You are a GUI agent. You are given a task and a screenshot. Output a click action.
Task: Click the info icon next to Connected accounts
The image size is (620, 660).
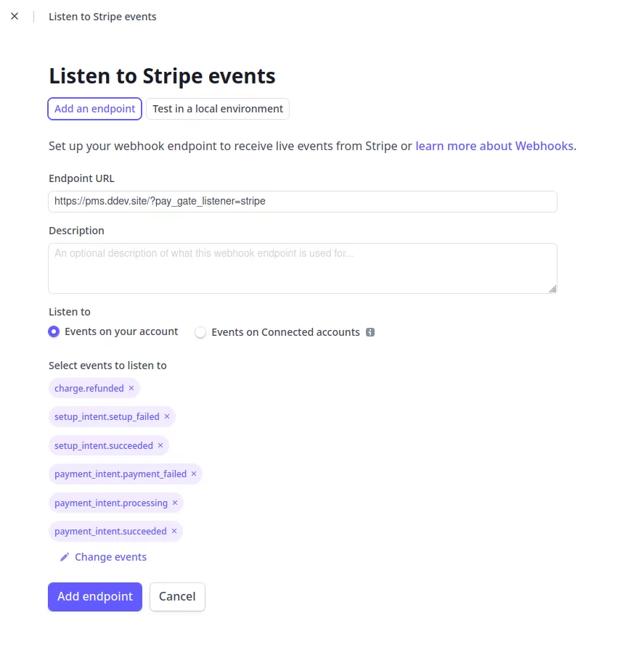pyautogui.click(x=370, y=332)
